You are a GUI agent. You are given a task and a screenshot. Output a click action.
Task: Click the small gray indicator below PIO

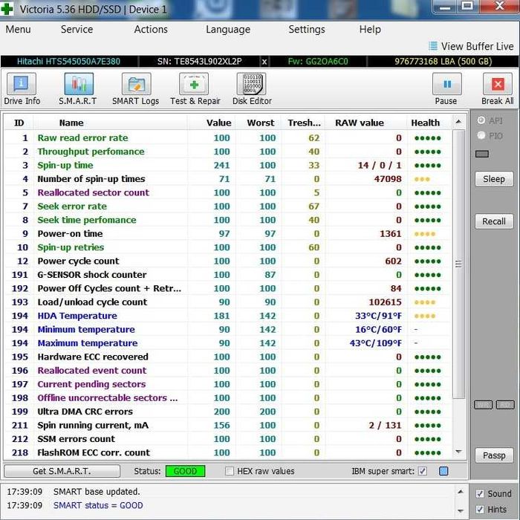[482, 154]
